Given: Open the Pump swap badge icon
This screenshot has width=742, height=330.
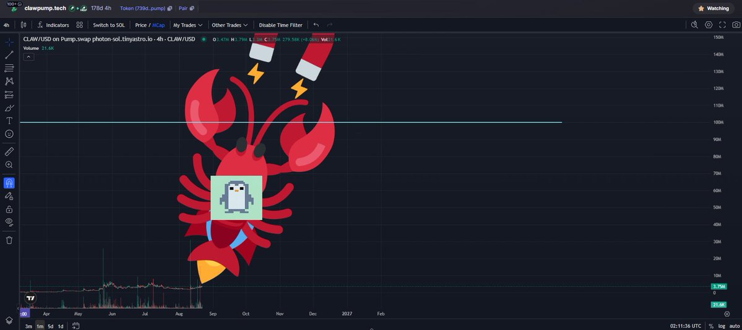Looking at the screenshot, I should point(84,9).
